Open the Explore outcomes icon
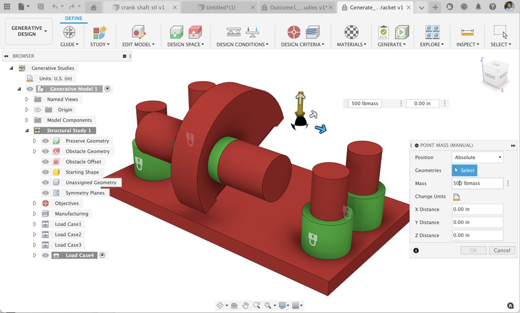This screenshot has height=313, width=520. pos(432,32)
